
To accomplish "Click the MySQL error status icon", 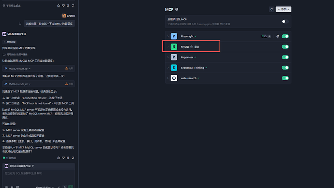I will (192, 47).
